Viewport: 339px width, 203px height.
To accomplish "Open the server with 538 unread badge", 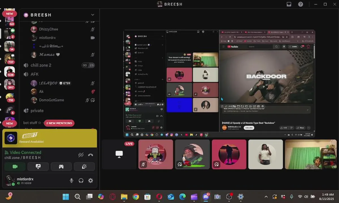I will click(10, 72).
